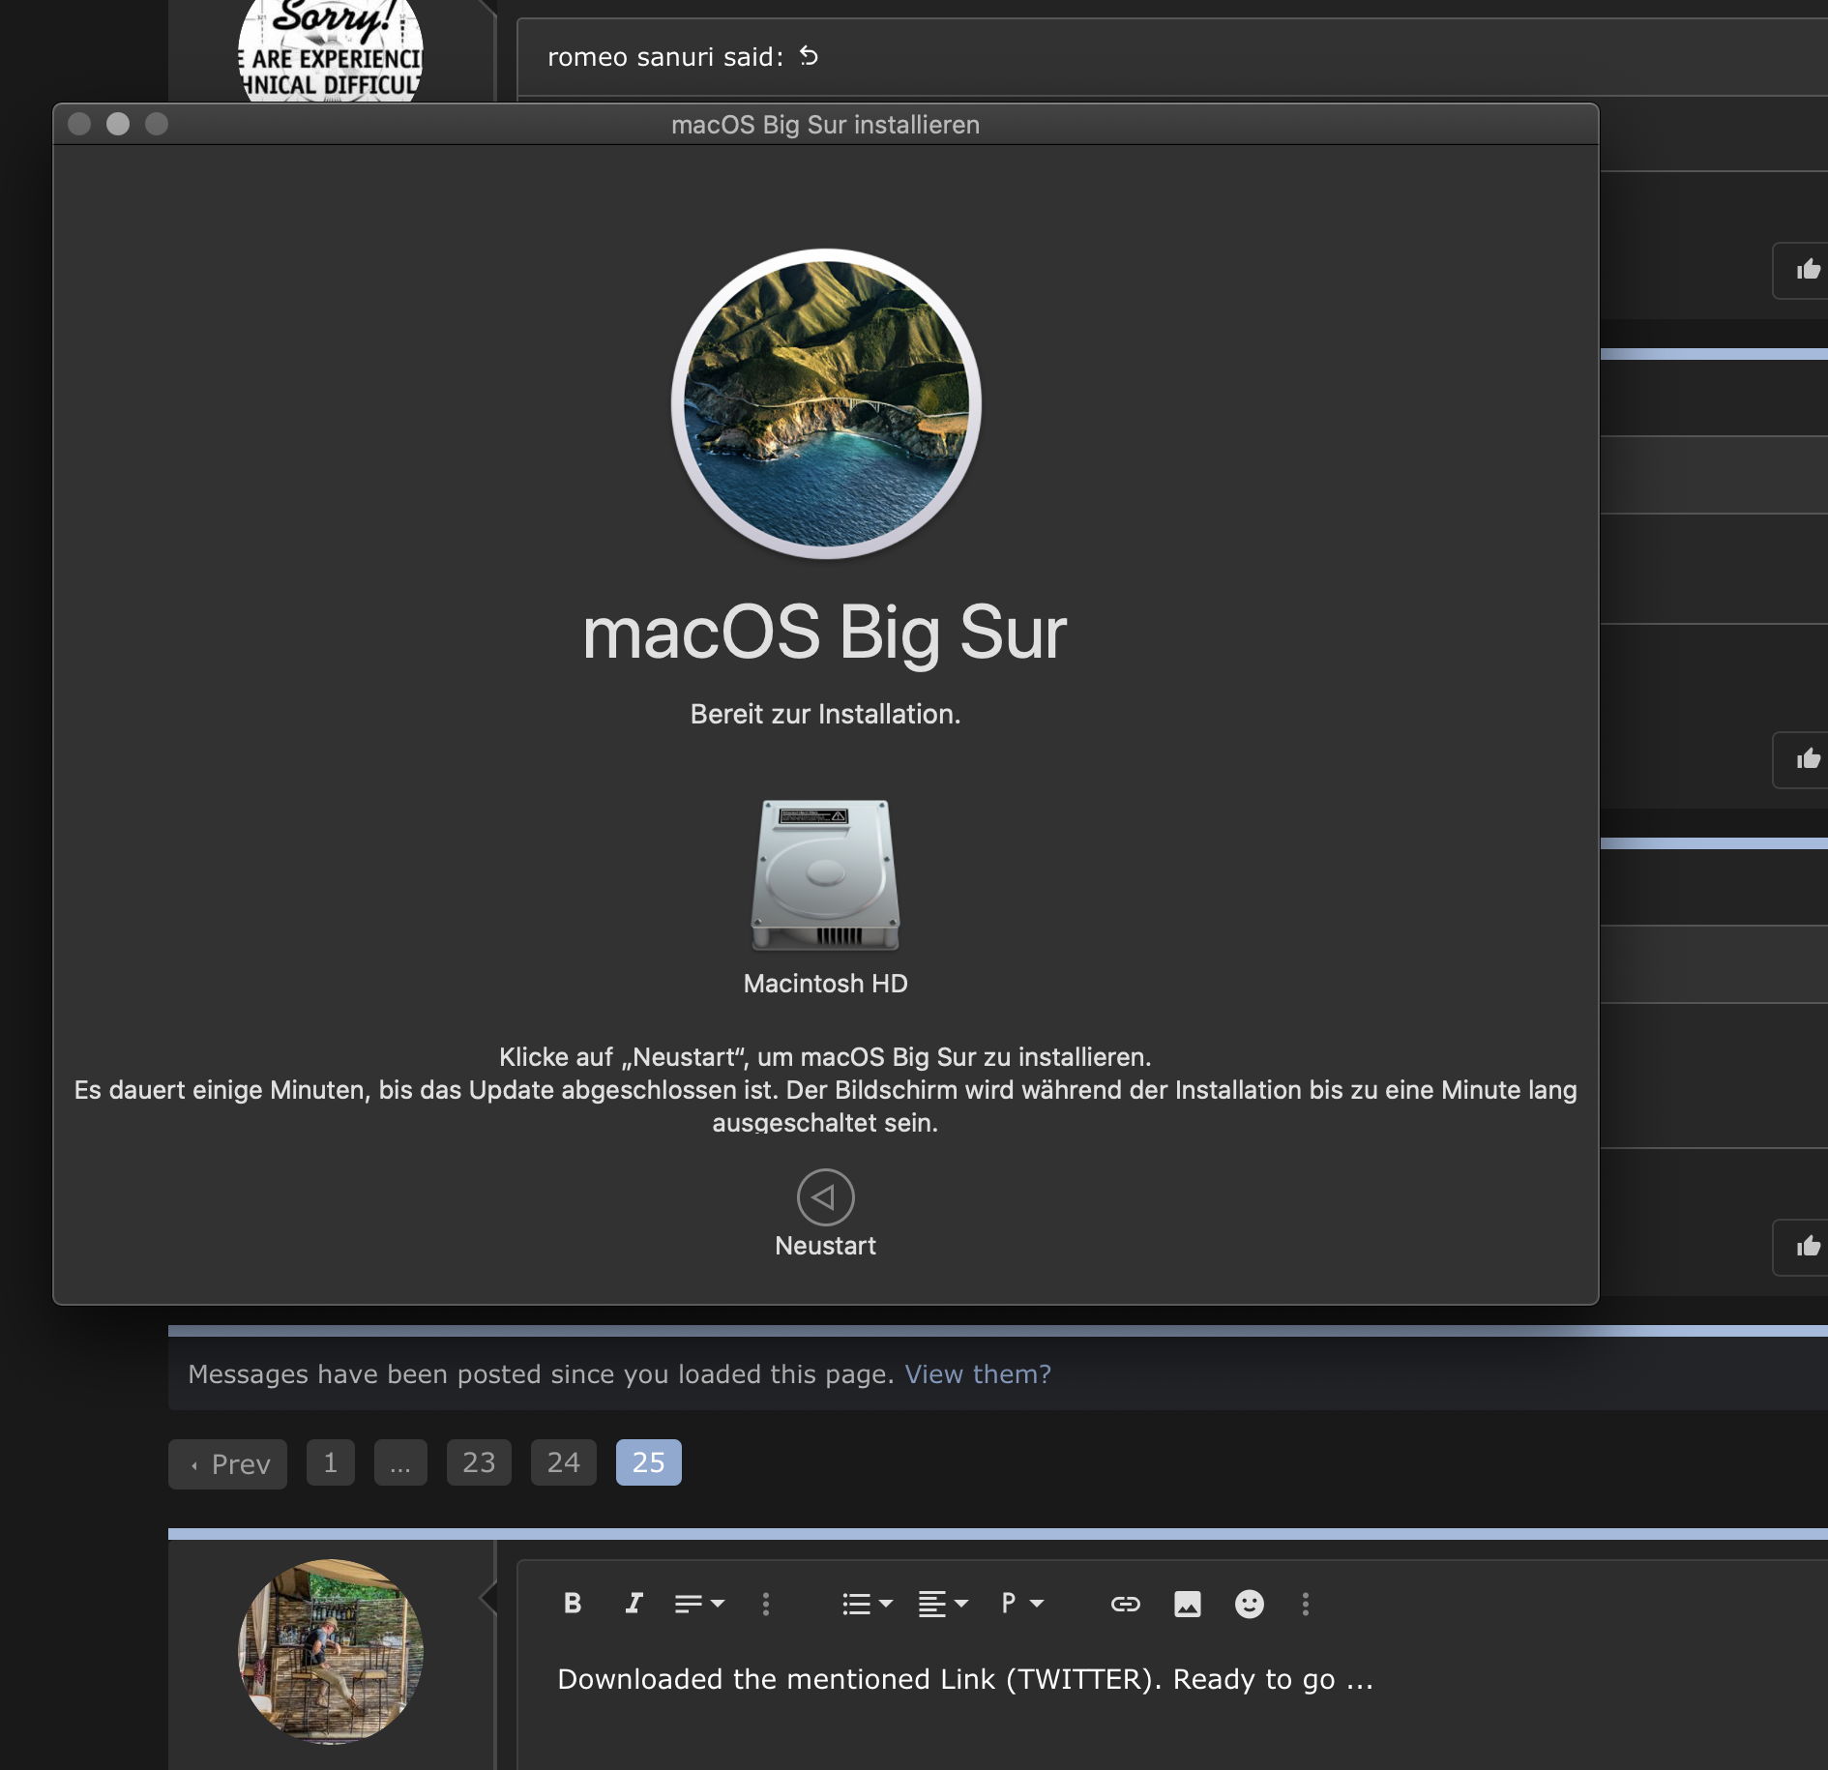Open the 'Sorry!' avatar above the installer window

[331, 50]
